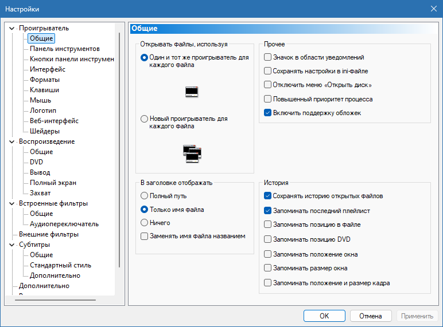
Task: Select 'Ничего' title option
Action: tap(144, 223)
